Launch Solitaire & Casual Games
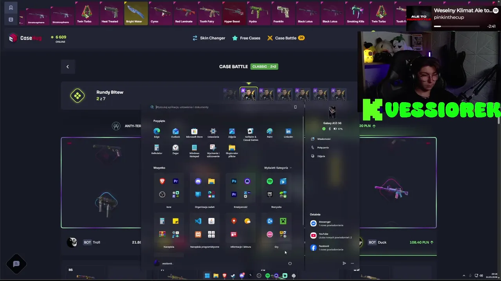 pos(250,134)
